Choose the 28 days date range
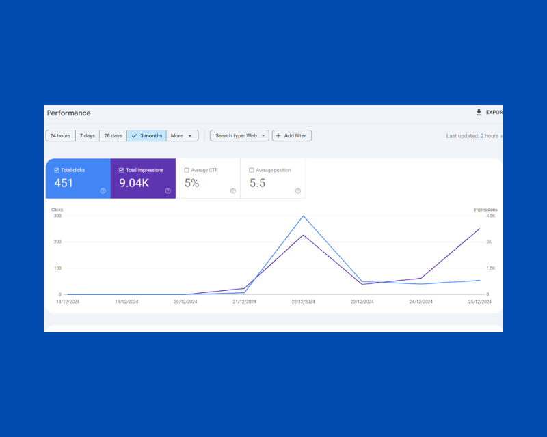Image resolution: width=547 pixels, height=437 pixels. [113, 136]
